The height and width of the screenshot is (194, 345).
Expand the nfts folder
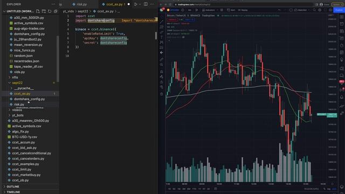[x=10, y=78]
